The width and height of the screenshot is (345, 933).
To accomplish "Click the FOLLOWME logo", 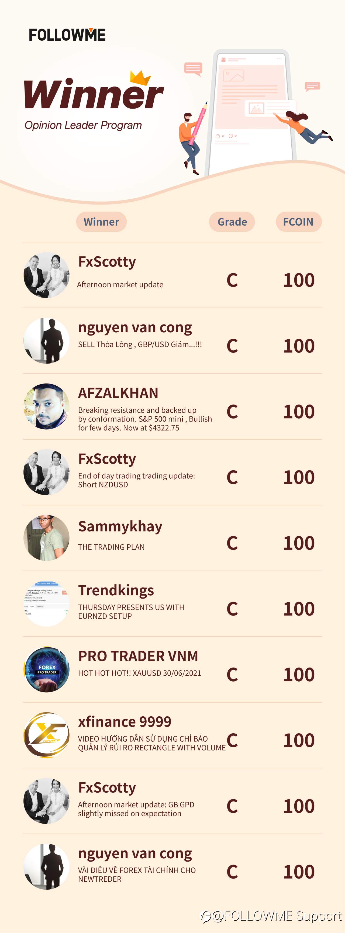I will point(67,35).
